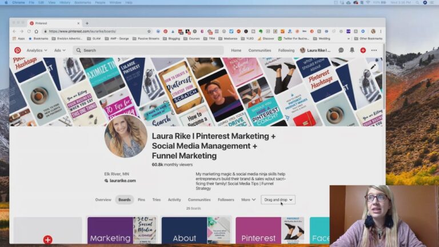Open Communities in top navigation
The image size is (439, 247).
pyautogui.click(x=260, y=50)
